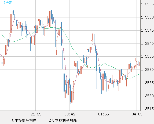Click the 25本移動平均線 legend label

coord(63,120)
